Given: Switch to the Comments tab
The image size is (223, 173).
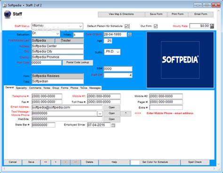Looking at the screenshot, I should (35, 88).
